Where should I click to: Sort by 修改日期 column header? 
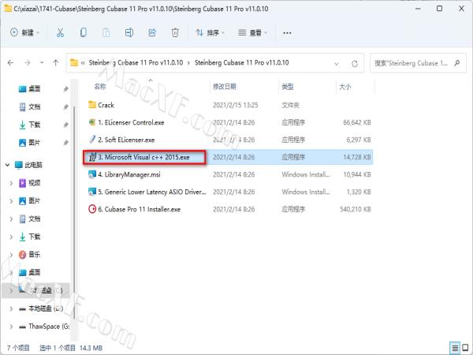(x=225, y=87)
